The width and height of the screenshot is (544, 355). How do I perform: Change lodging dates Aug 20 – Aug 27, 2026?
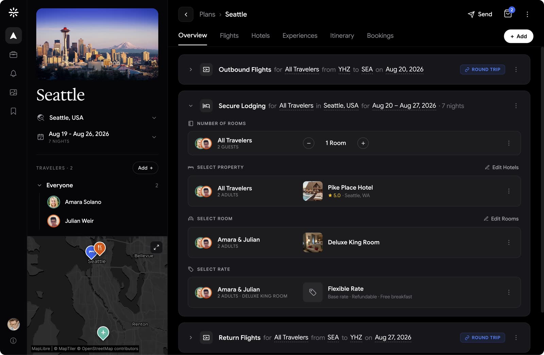(x=404, y=106)
